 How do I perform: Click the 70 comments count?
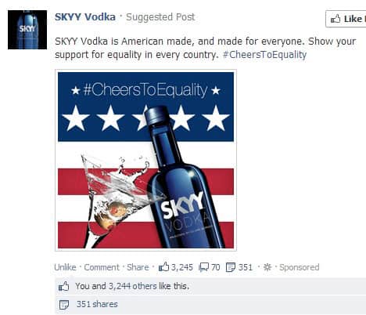tap(215, 267)
